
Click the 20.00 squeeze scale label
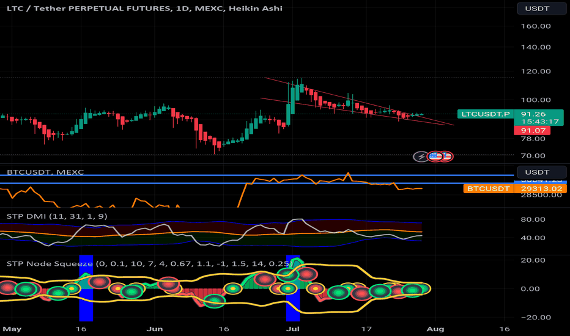(533, 260)
